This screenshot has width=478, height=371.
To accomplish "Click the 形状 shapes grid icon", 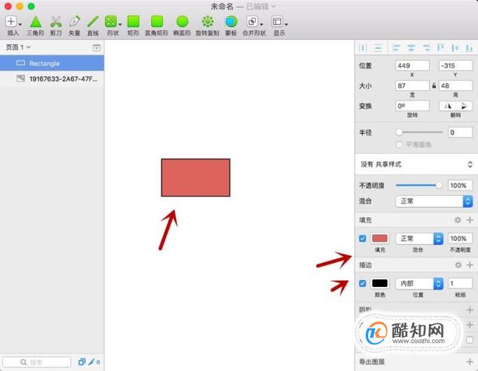I will click(x=110, y=22).
